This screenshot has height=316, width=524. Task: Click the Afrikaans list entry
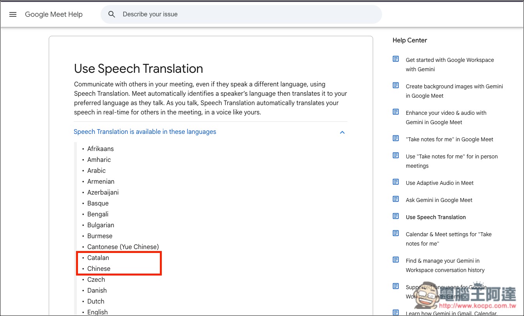[101, 149]
